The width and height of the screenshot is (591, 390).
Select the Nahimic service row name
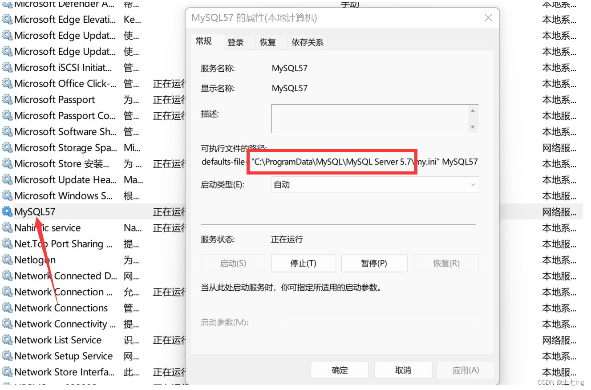(x=48, y=228)
